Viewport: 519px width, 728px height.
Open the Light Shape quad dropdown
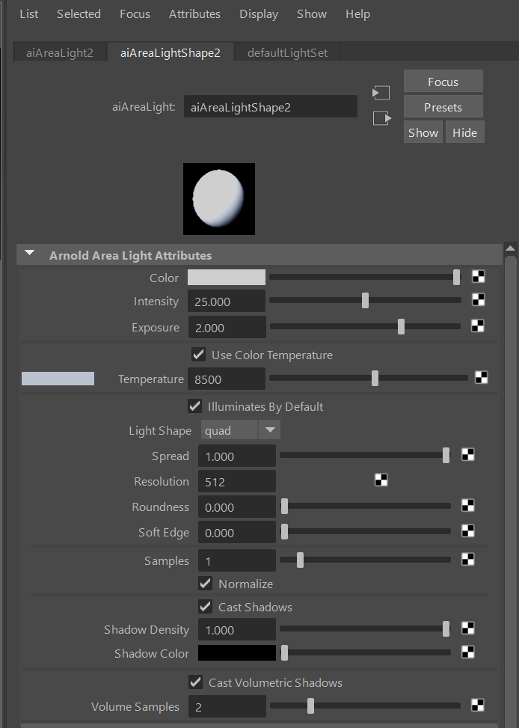tap(241, 430)
